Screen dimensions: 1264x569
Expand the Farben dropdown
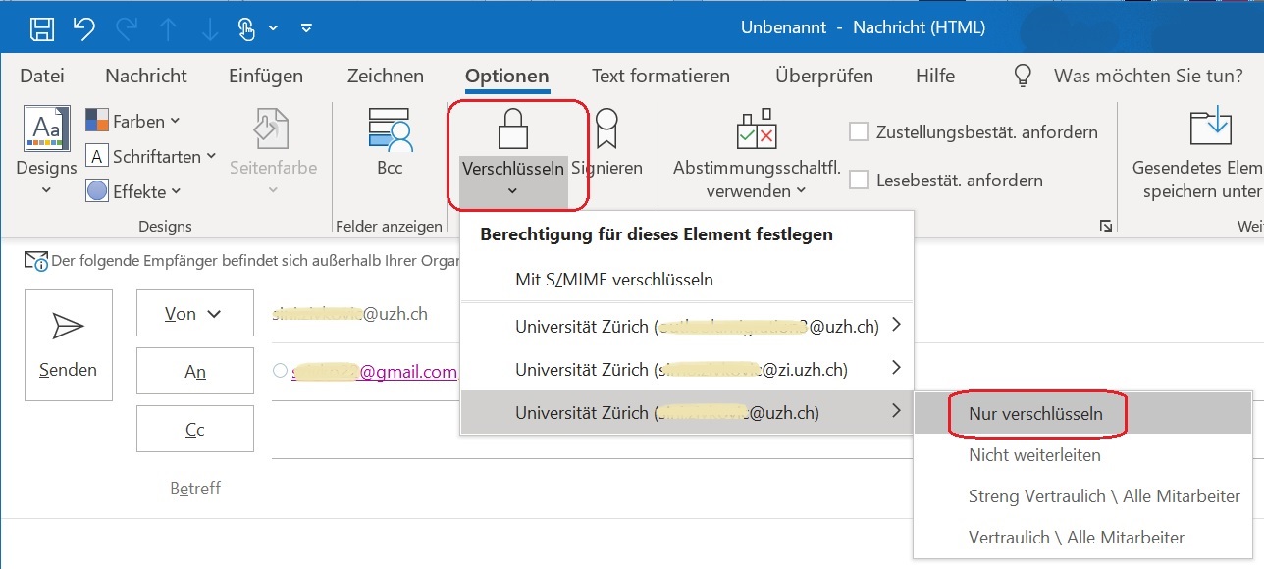click(133, 121)
